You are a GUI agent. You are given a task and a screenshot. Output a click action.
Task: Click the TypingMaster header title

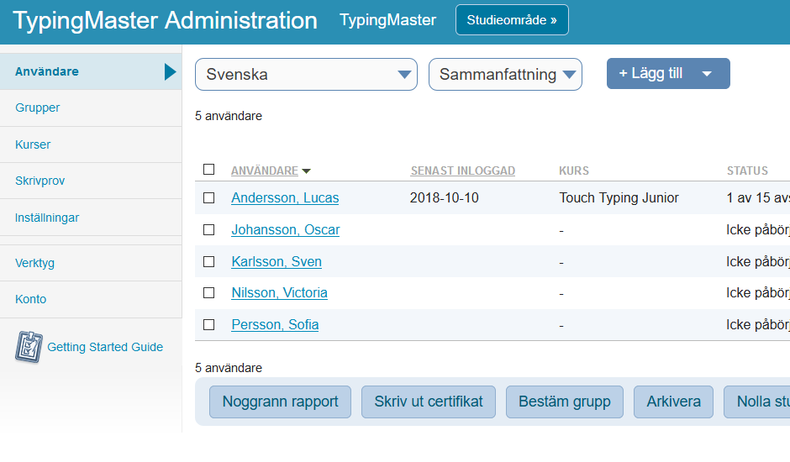pos(388,20)
